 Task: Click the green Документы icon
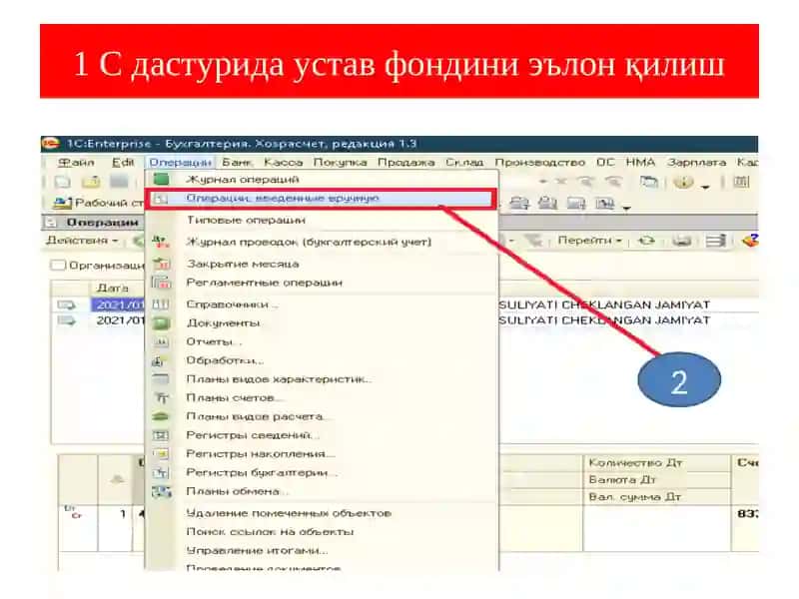pyautogui.click(x=161, y=322)
